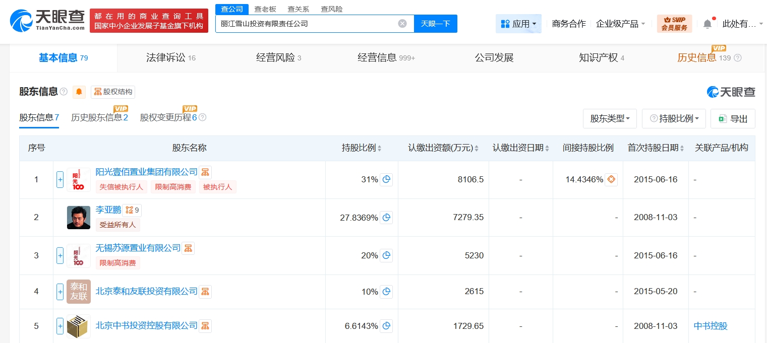Switch to the 法律诉讼 tab
This screenshot has width=767, height=343.
pos(170,58)
